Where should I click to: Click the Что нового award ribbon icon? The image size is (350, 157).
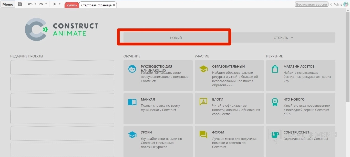[x=275, y=102]
